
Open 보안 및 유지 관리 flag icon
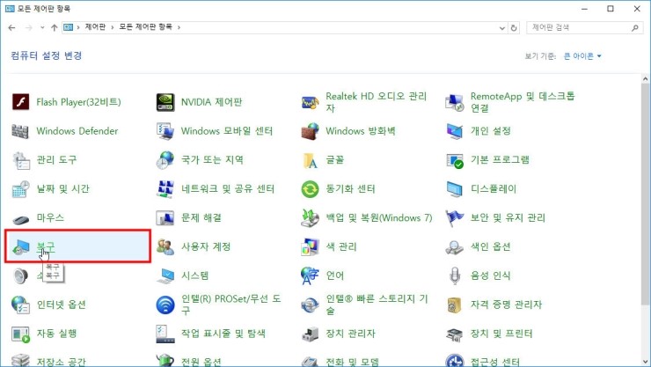454,218
